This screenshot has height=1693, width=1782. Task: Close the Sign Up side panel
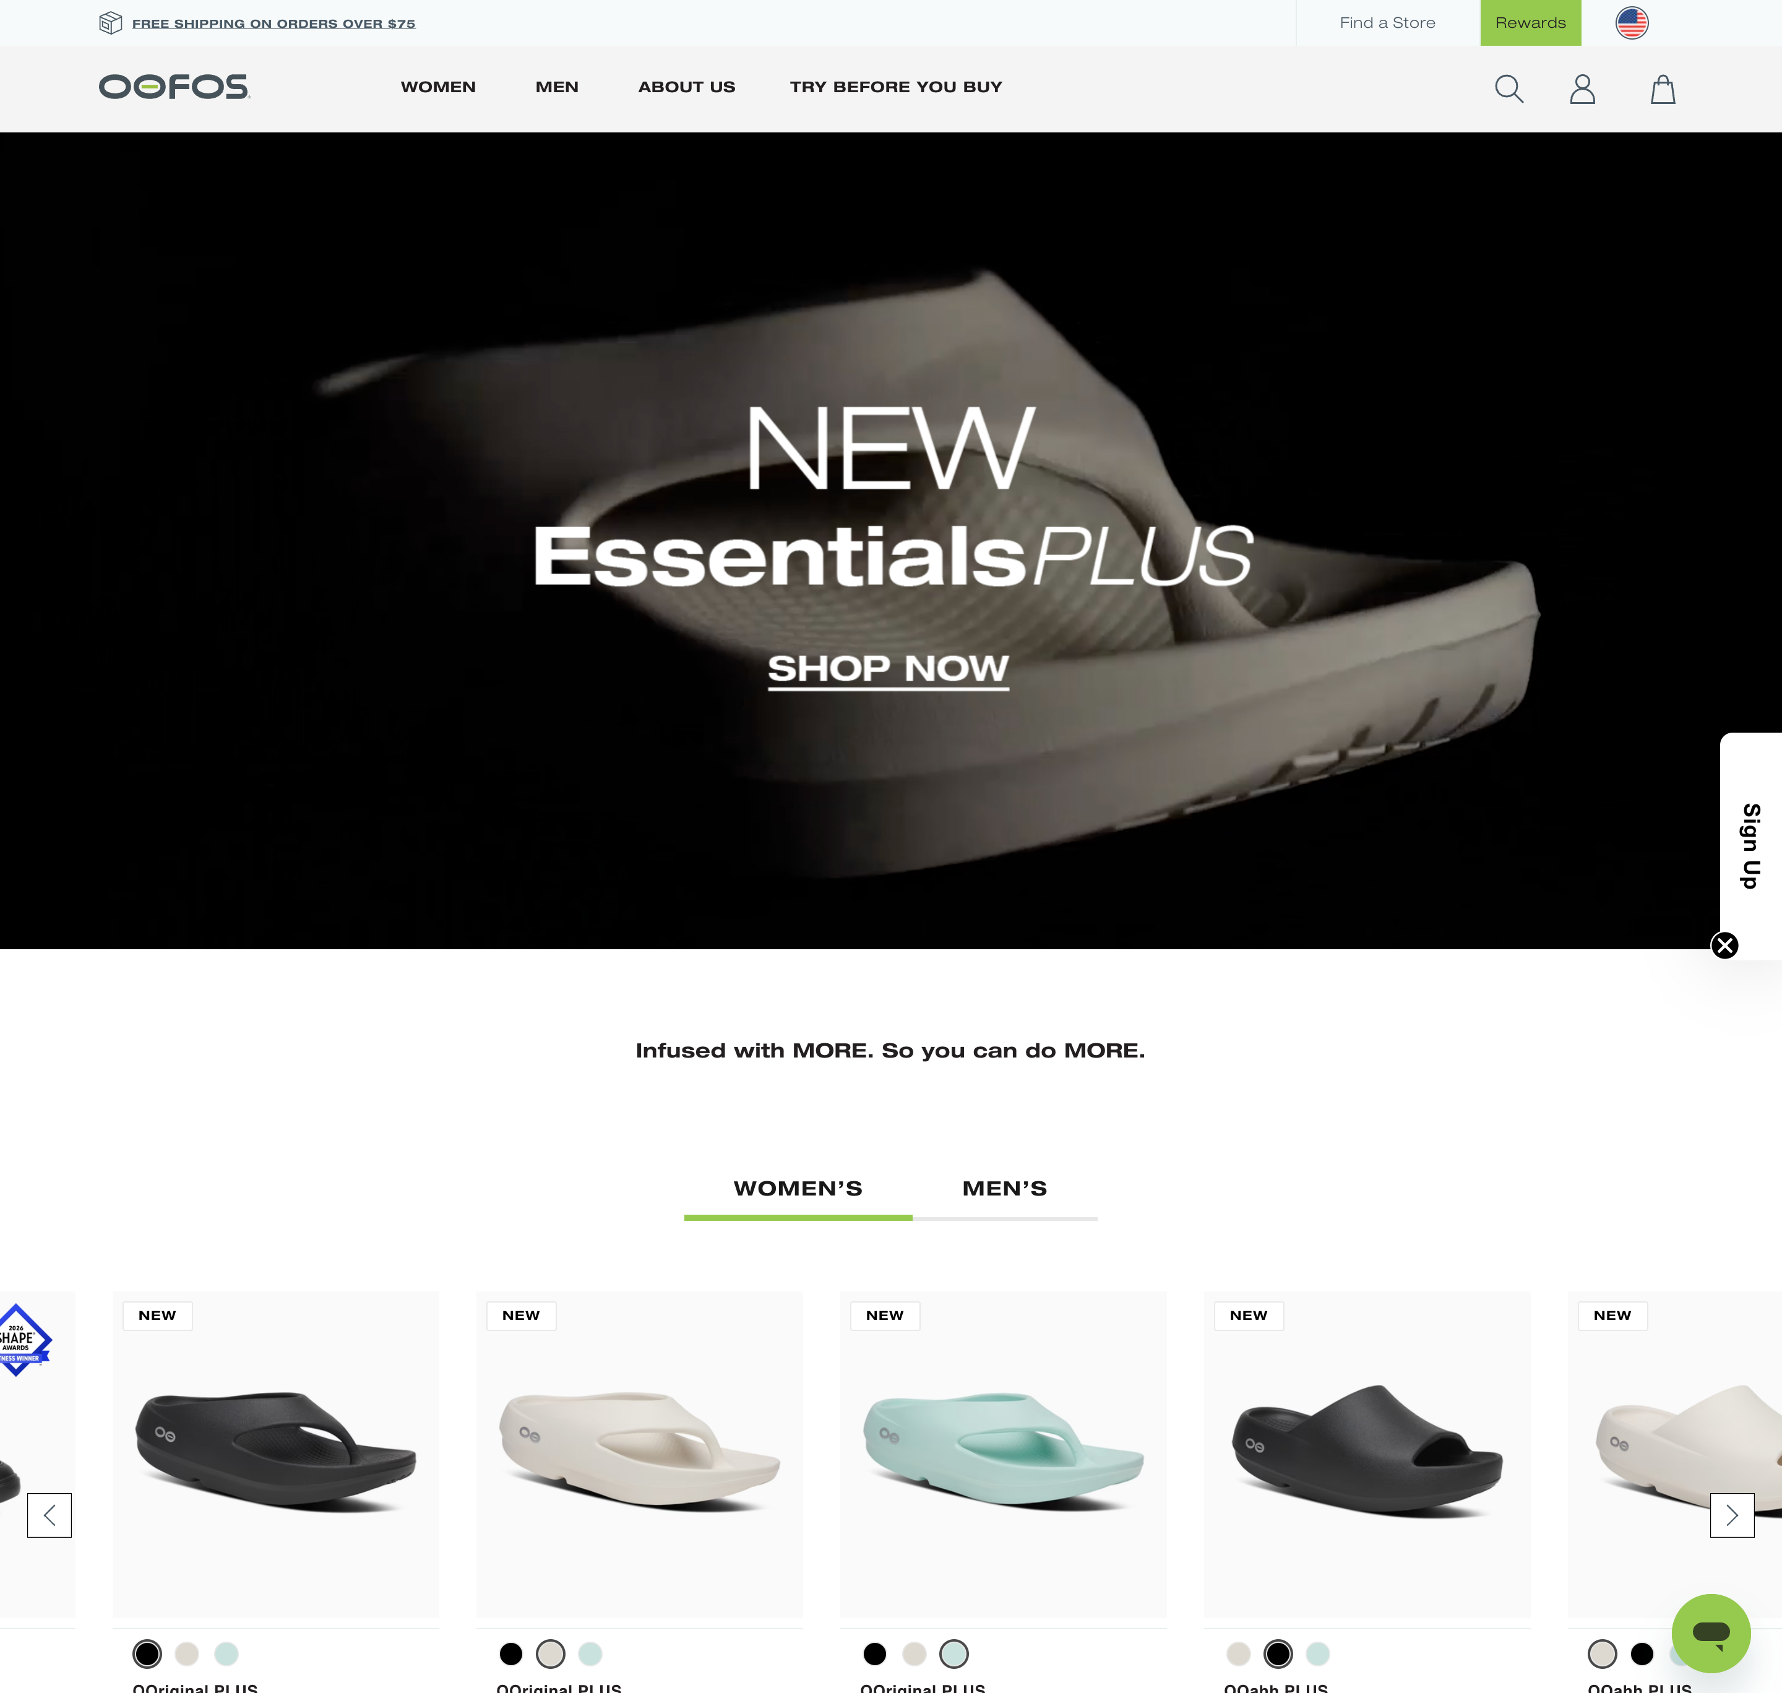1724,945
